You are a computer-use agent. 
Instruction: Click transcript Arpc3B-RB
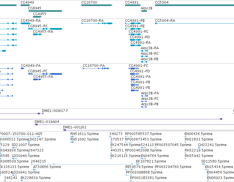(150, 59)
